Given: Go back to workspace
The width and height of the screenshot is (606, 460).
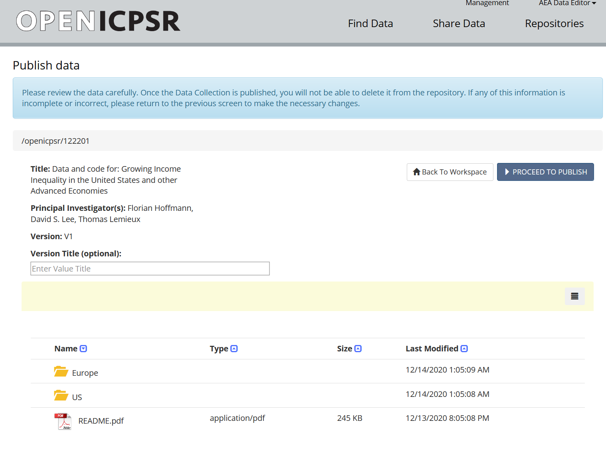Looking at the screenshot, I should (450, 172).
